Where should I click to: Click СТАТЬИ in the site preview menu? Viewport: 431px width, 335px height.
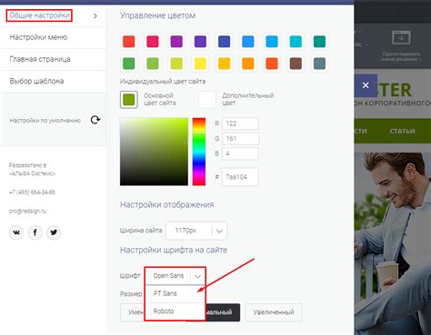pyautogui.click(x=402, y=132)
